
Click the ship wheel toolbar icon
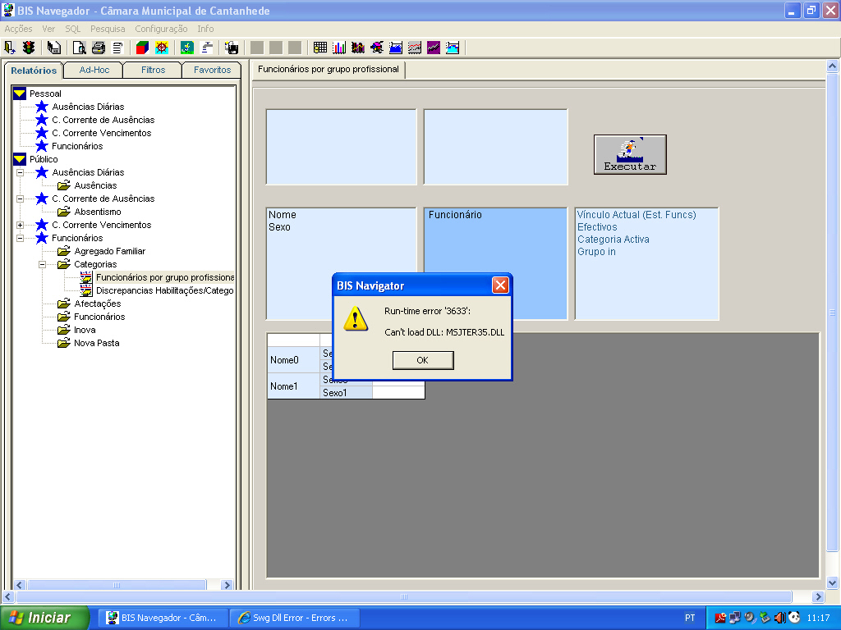click(162, 48)
